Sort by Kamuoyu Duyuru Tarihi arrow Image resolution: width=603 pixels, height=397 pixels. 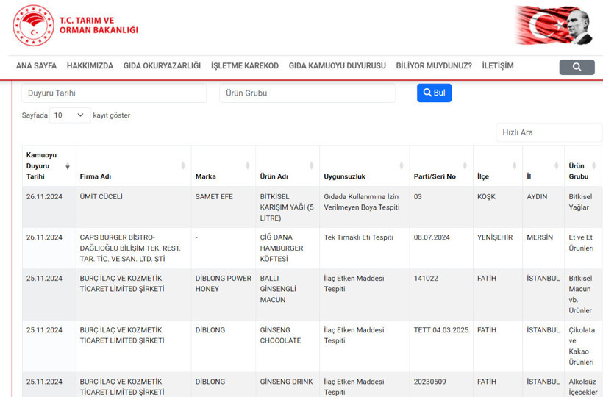68,166
